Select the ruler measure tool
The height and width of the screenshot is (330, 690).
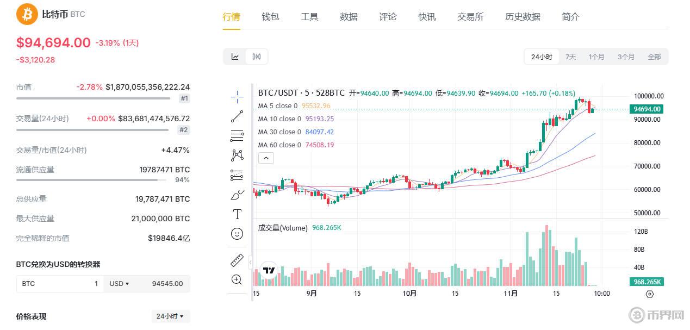pyautogui.click(x=237, y=260)
